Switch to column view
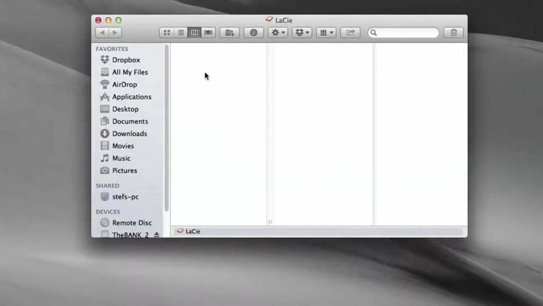Image resolution: width=543 pixels, height=306 pixels. 194,33
